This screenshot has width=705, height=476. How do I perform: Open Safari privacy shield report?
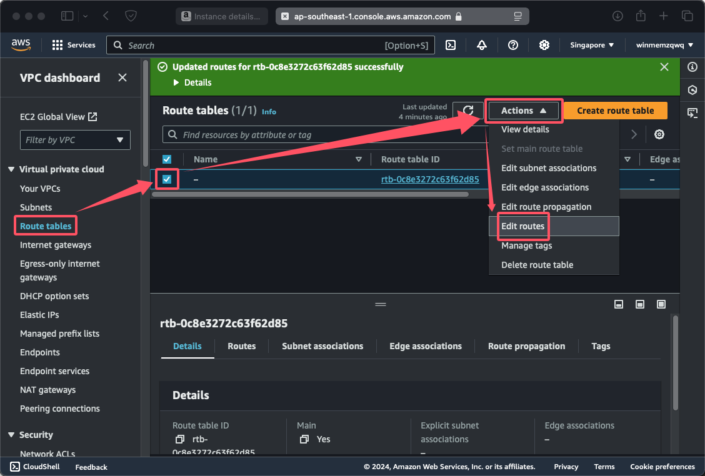(131, 16)
